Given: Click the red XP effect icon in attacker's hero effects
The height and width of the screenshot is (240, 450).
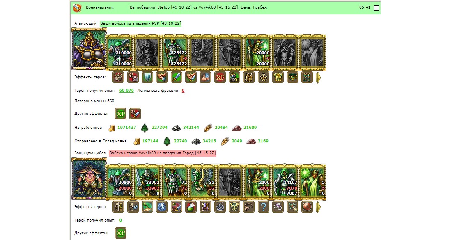Looking at the screenshot, I should (220, 77).
